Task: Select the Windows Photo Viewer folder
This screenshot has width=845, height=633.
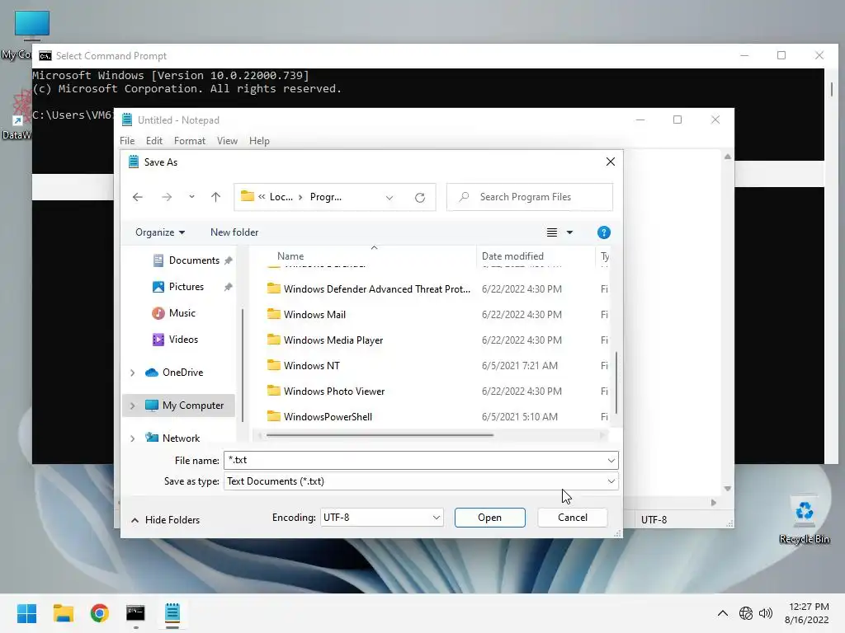Action: click(x=334, y=392)
